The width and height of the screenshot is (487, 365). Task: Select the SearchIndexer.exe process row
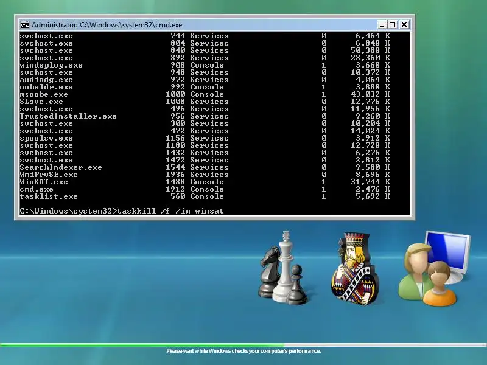tap(205, 167)
